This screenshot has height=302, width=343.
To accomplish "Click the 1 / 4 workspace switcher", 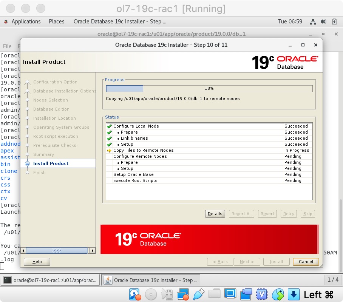I will (333, 280).
